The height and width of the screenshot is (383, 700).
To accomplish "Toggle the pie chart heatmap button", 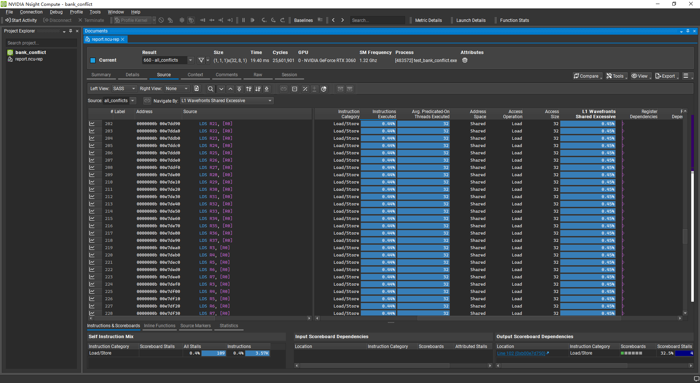I will 324,89.
